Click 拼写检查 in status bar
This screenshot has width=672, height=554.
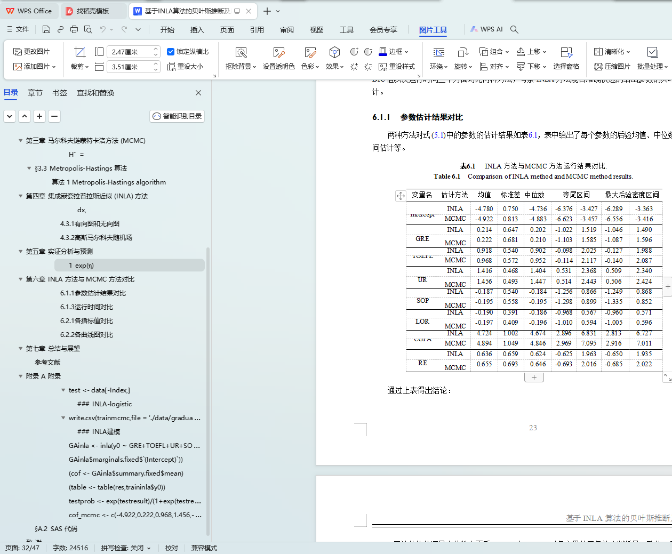point(126,548)
